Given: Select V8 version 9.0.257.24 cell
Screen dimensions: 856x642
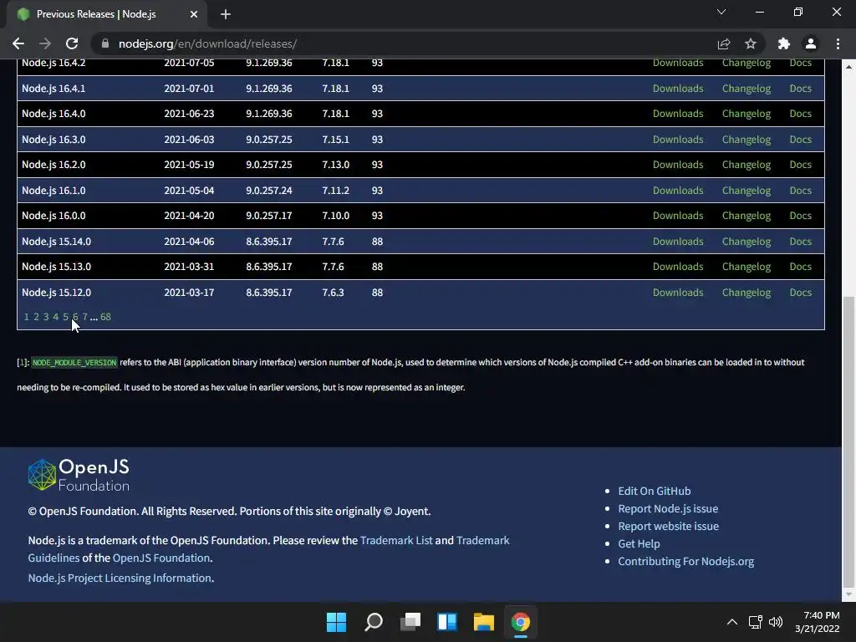Looking at the screenshot, I should 268,191.
